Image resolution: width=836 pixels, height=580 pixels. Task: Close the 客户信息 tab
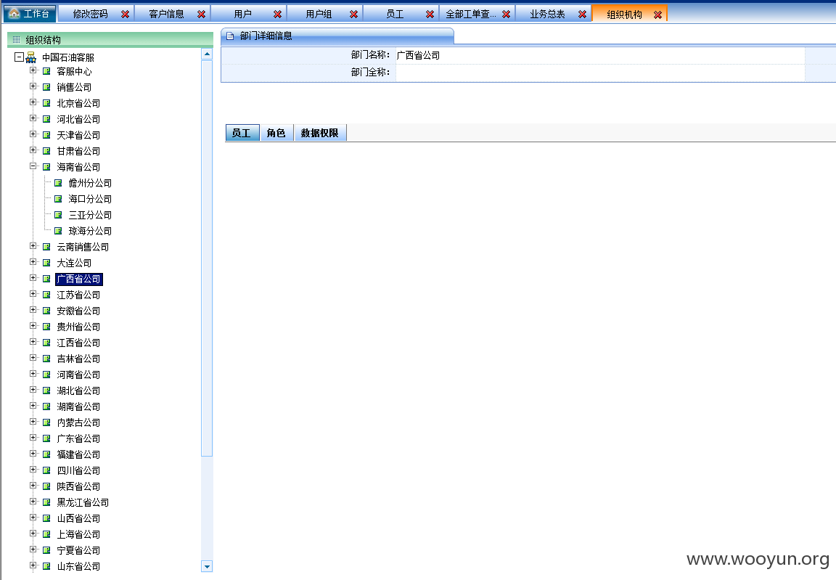click(x=201, y=15)
